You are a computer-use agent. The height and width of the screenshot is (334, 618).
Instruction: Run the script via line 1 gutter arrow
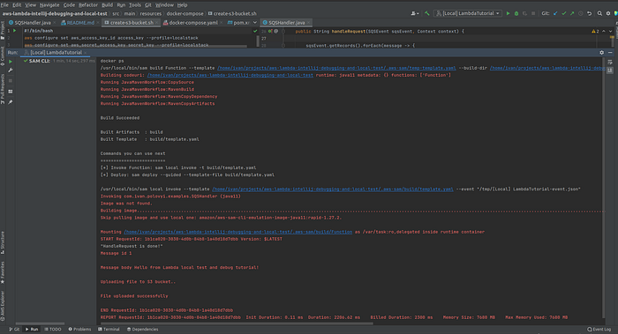tap(15, 31)
